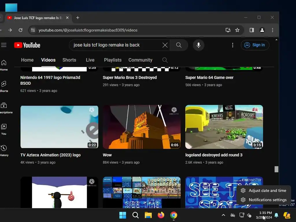Choose Adjust date and time

[264, 191]
